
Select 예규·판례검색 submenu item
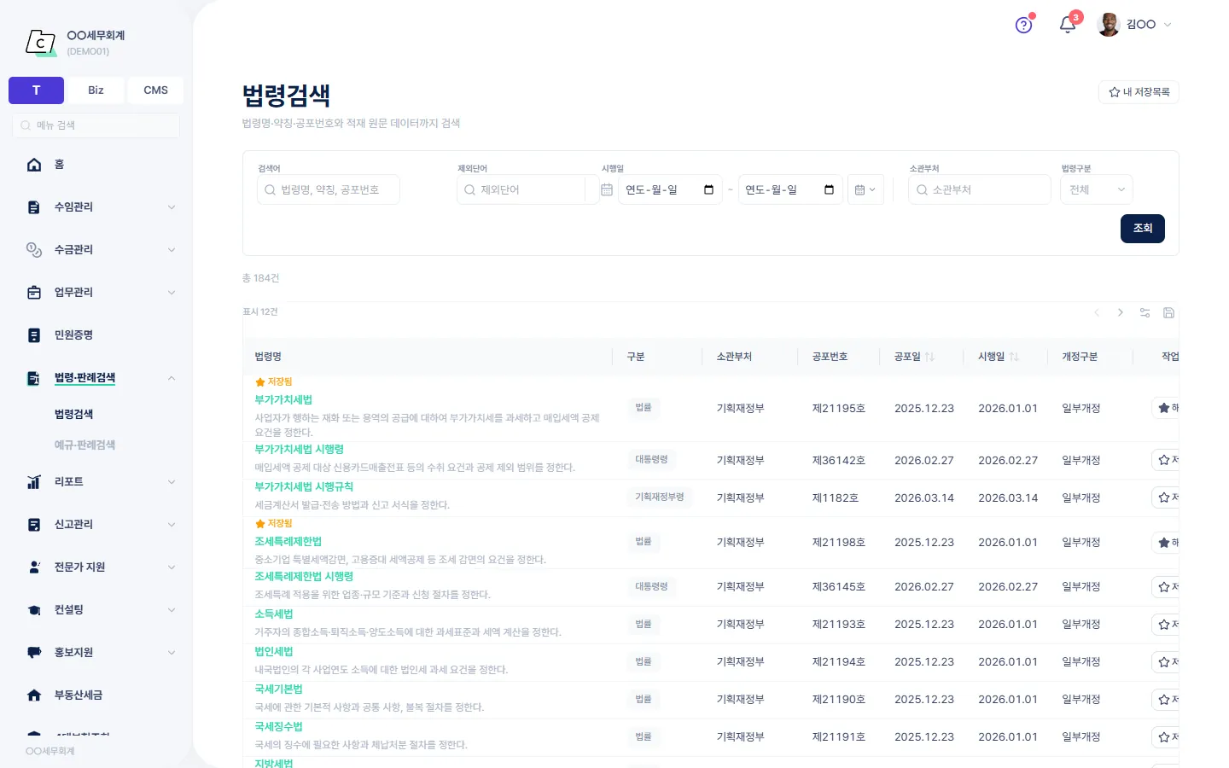[x=84, y=445]
